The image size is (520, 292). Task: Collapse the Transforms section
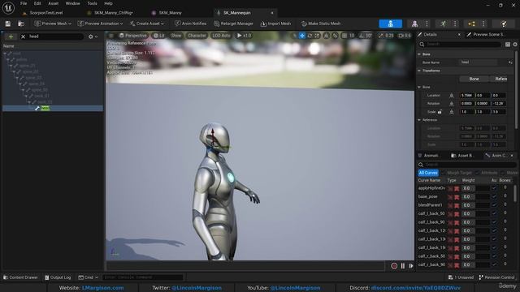[x=419, y=71]
